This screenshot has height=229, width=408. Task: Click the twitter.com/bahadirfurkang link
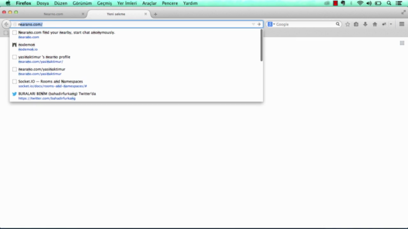coord(47,98)
